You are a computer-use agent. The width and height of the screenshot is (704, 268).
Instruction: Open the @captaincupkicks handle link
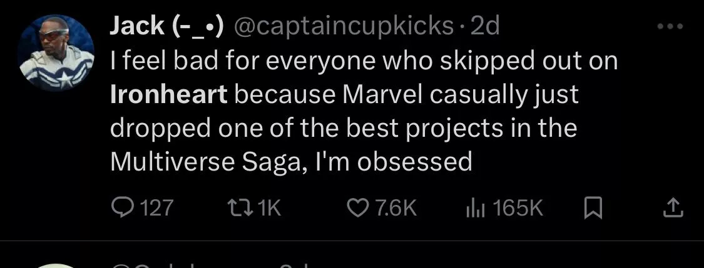(343, 26)
